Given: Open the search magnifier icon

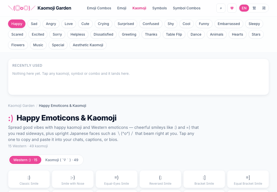Looking at the screenshot, I should click(x=221, y=8).
